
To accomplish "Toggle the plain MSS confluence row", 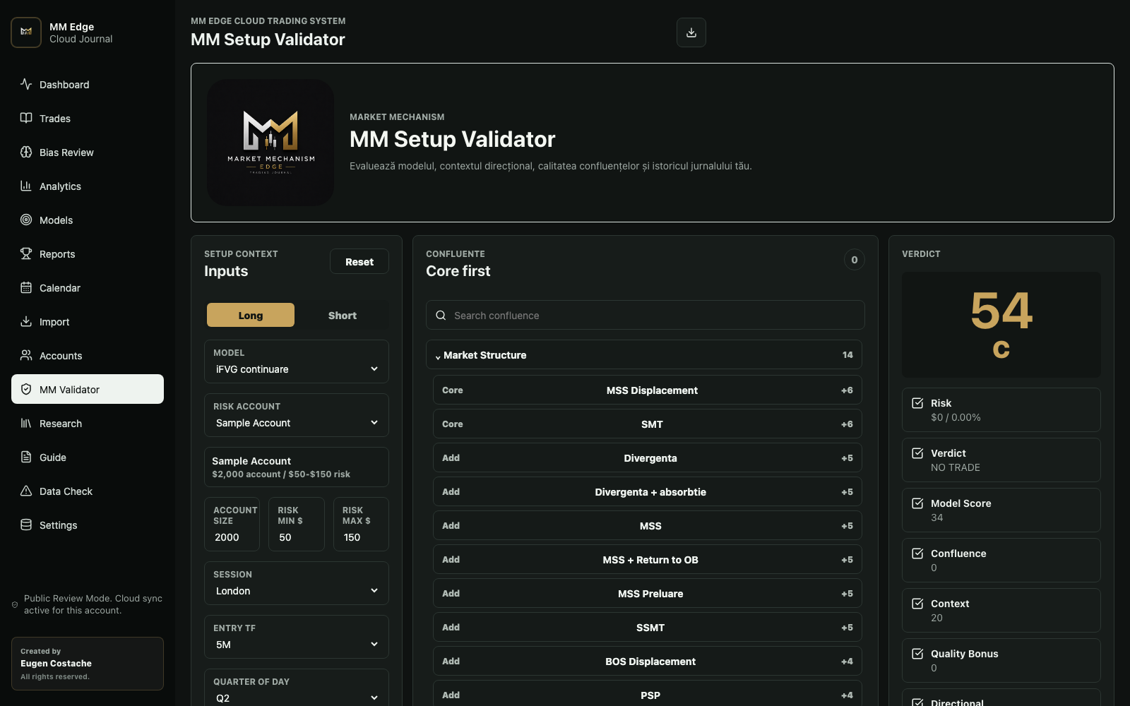I will click(x=648, y=525).
